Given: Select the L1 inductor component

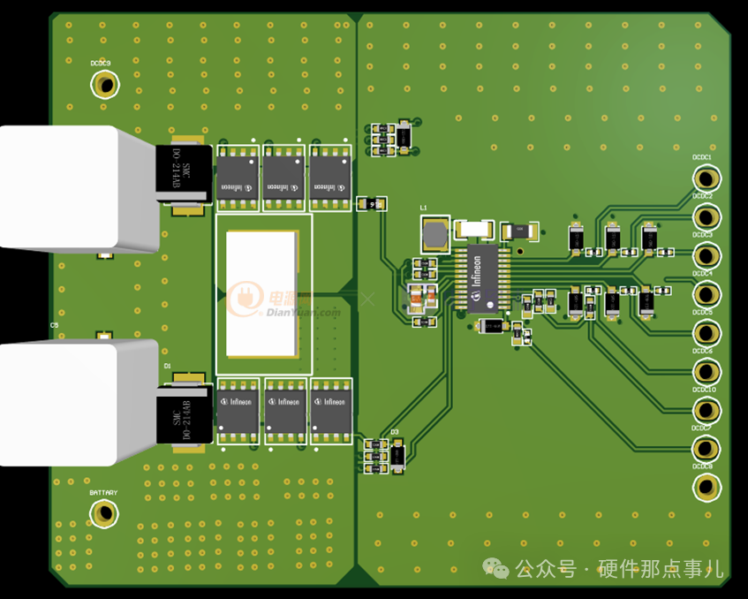Looking at the screenshot, I should coord(434,234).
